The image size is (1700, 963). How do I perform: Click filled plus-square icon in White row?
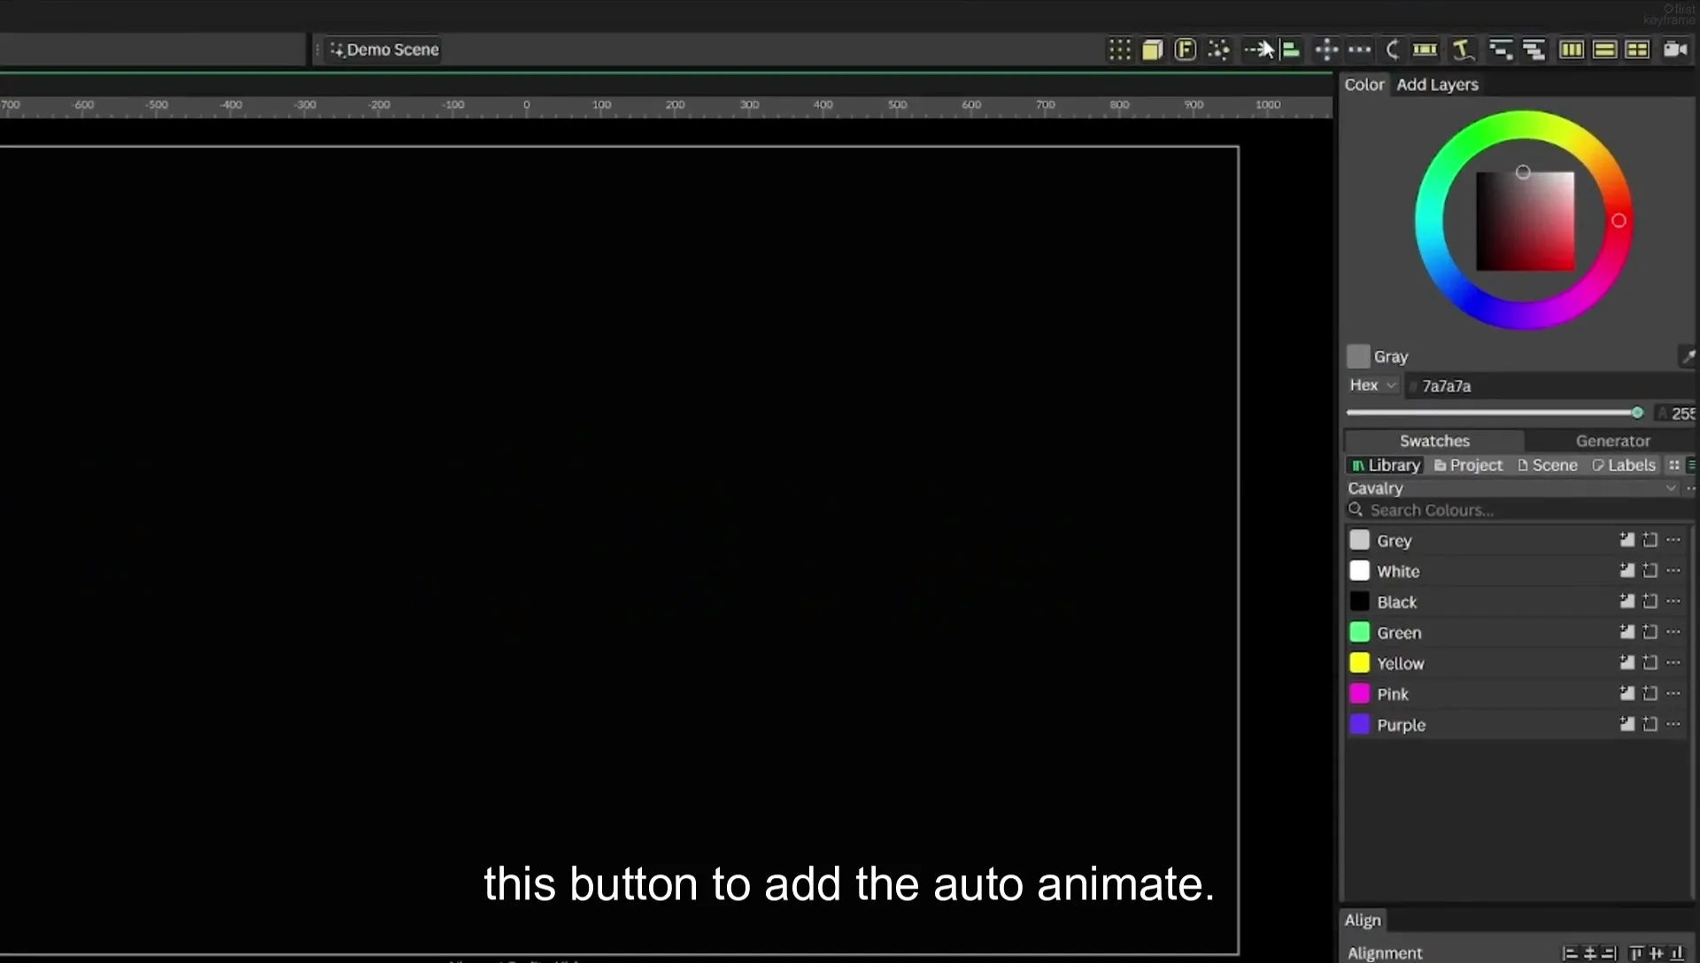pos(1627,571)
